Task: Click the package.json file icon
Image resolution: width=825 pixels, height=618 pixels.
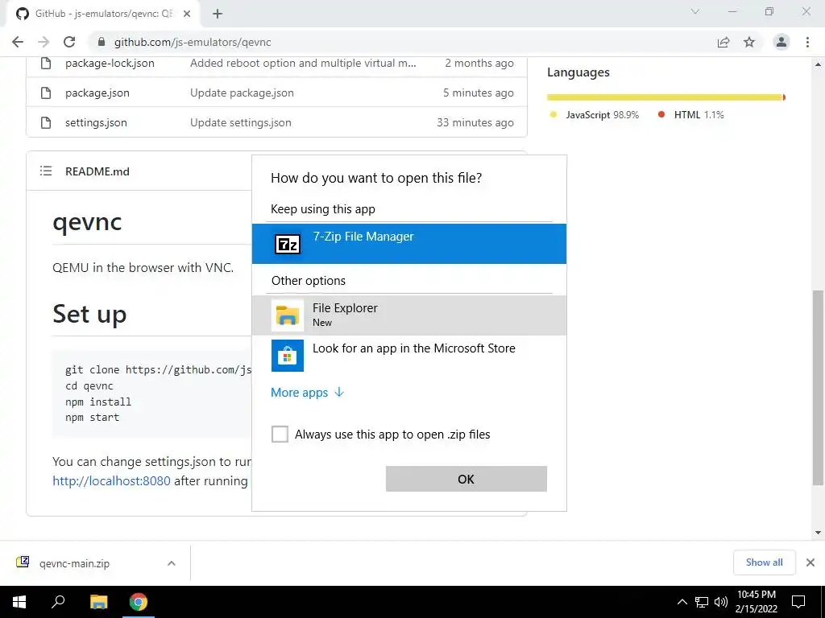Action: click(46, 93)
